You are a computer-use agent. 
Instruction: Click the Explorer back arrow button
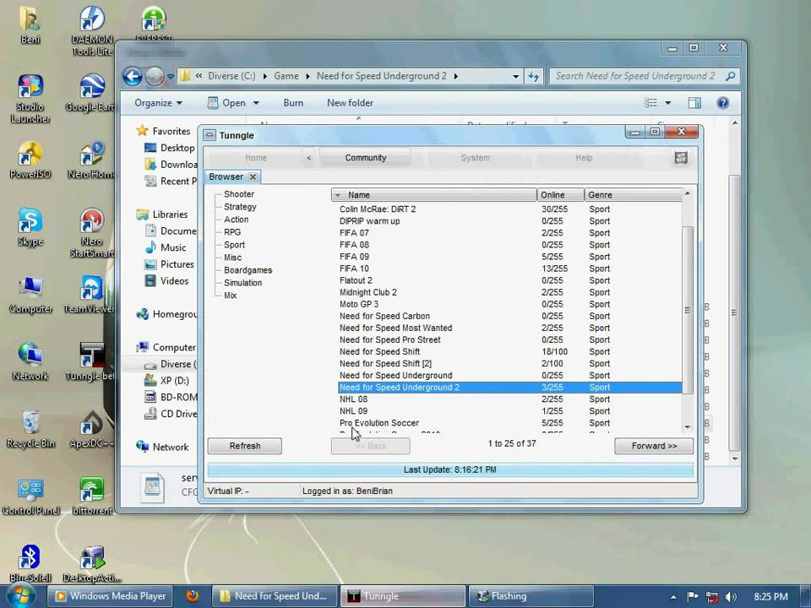[x=133, y=77]
